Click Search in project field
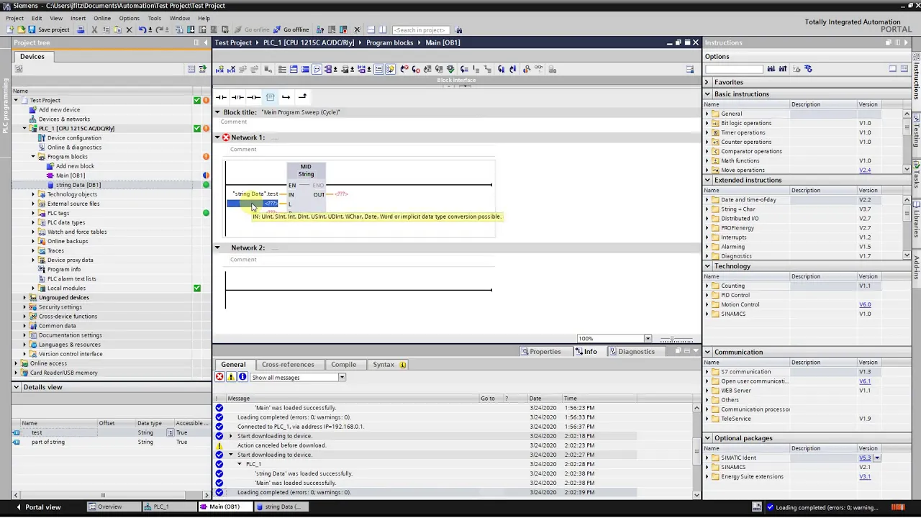Viewport: 921px width, 518px height. pos(420,30)
